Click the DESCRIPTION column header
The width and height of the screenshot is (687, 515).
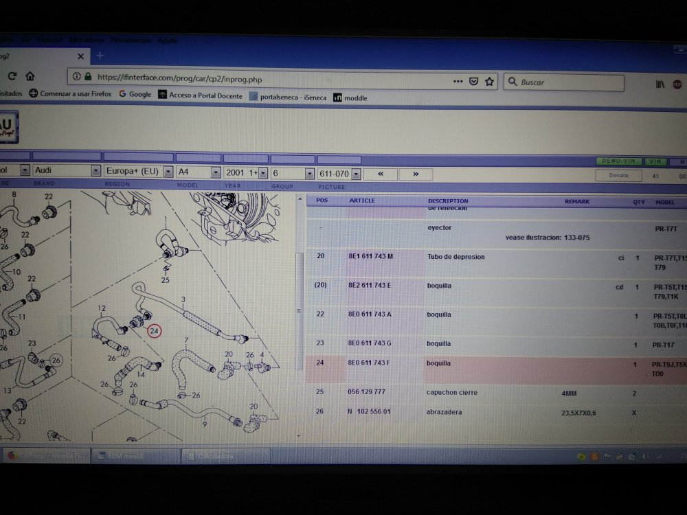click(448, 201)
